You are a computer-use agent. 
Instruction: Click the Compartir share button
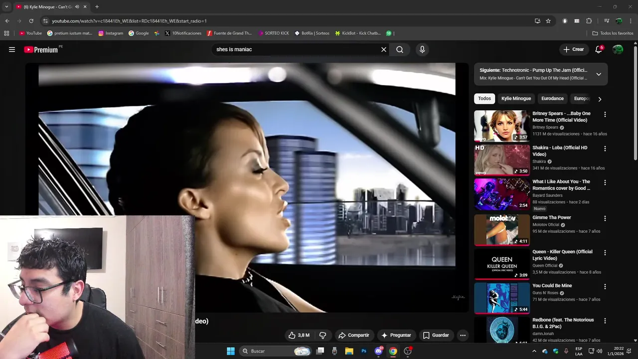coord(353,335)
